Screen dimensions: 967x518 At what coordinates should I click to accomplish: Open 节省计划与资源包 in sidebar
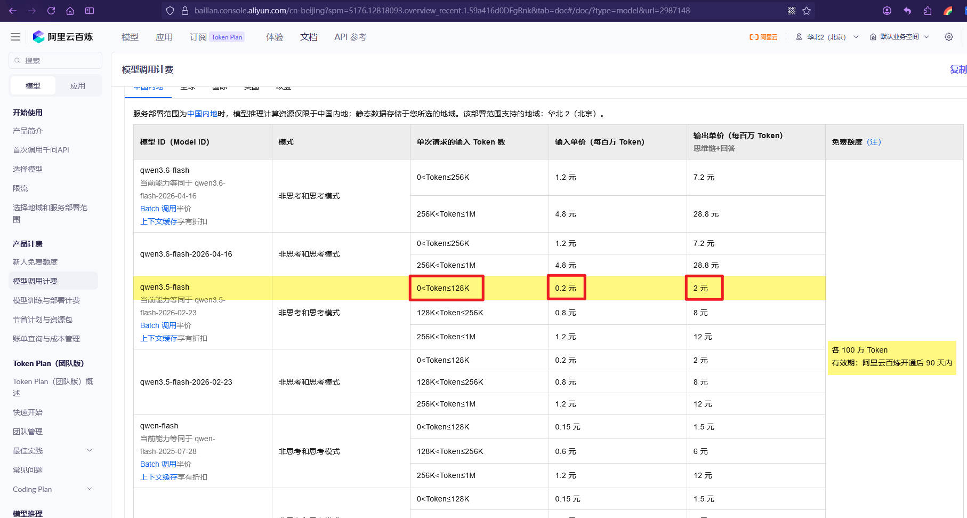coord(43,320)
